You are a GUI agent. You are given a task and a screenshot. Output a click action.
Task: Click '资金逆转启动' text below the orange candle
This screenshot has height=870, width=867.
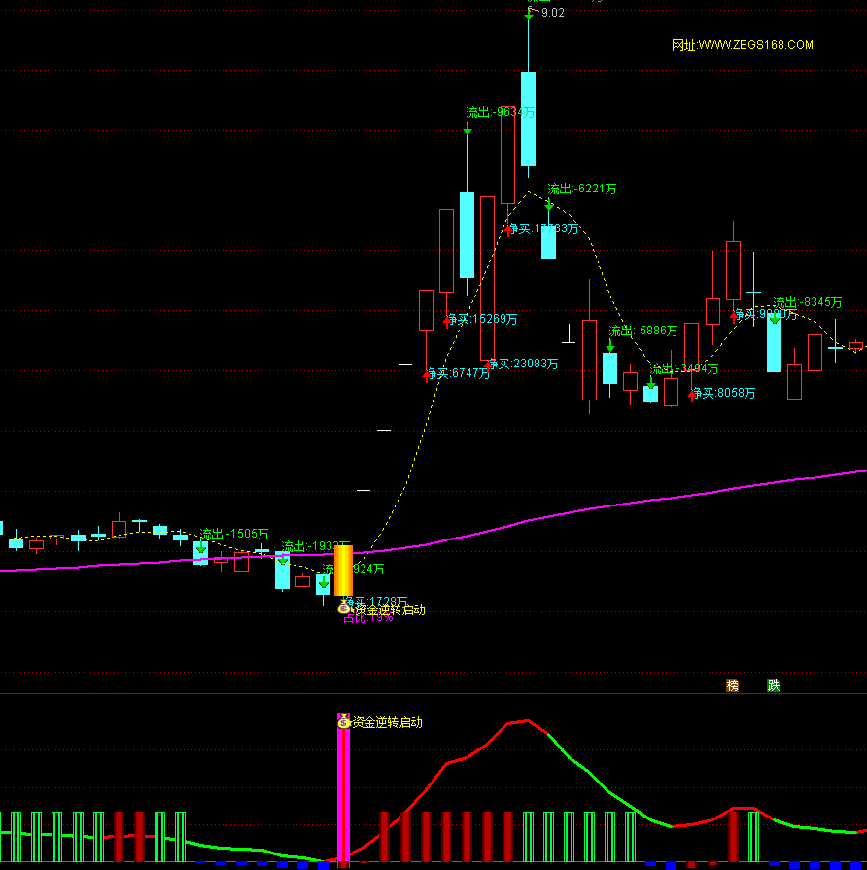[x=390, y=609]
